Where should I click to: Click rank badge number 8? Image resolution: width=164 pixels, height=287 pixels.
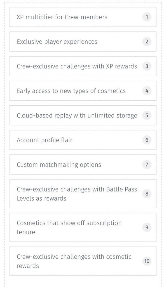[x=147, y=194]
